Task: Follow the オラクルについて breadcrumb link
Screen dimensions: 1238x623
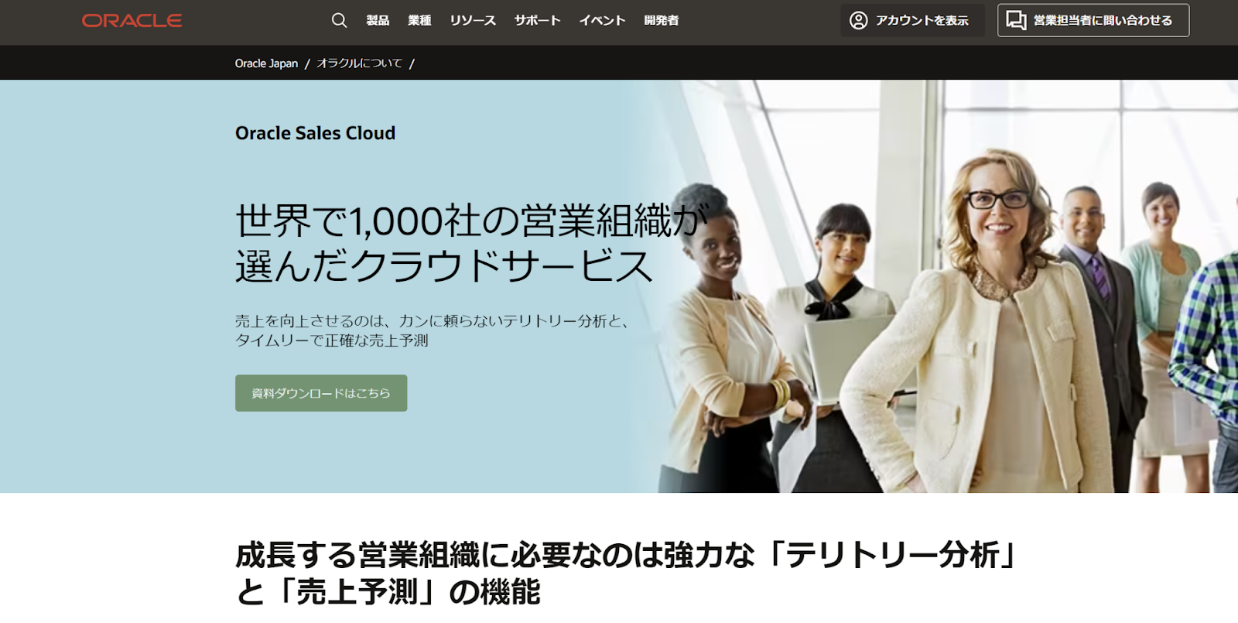Action: coord(360,63)
